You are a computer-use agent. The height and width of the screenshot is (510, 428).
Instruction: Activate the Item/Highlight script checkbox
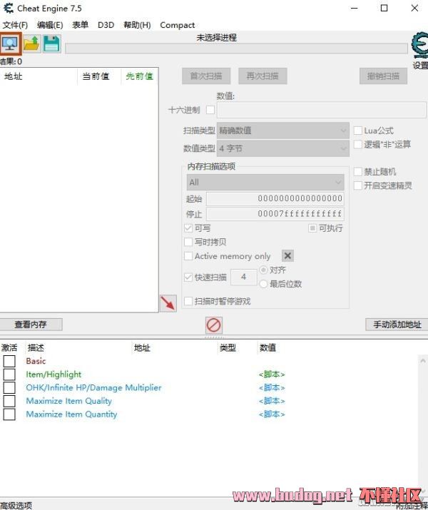coord(9,374)
